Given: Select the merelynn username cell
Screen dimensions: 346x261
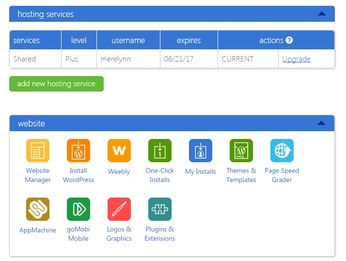Looking at the screenshot, I should point(128,59).
